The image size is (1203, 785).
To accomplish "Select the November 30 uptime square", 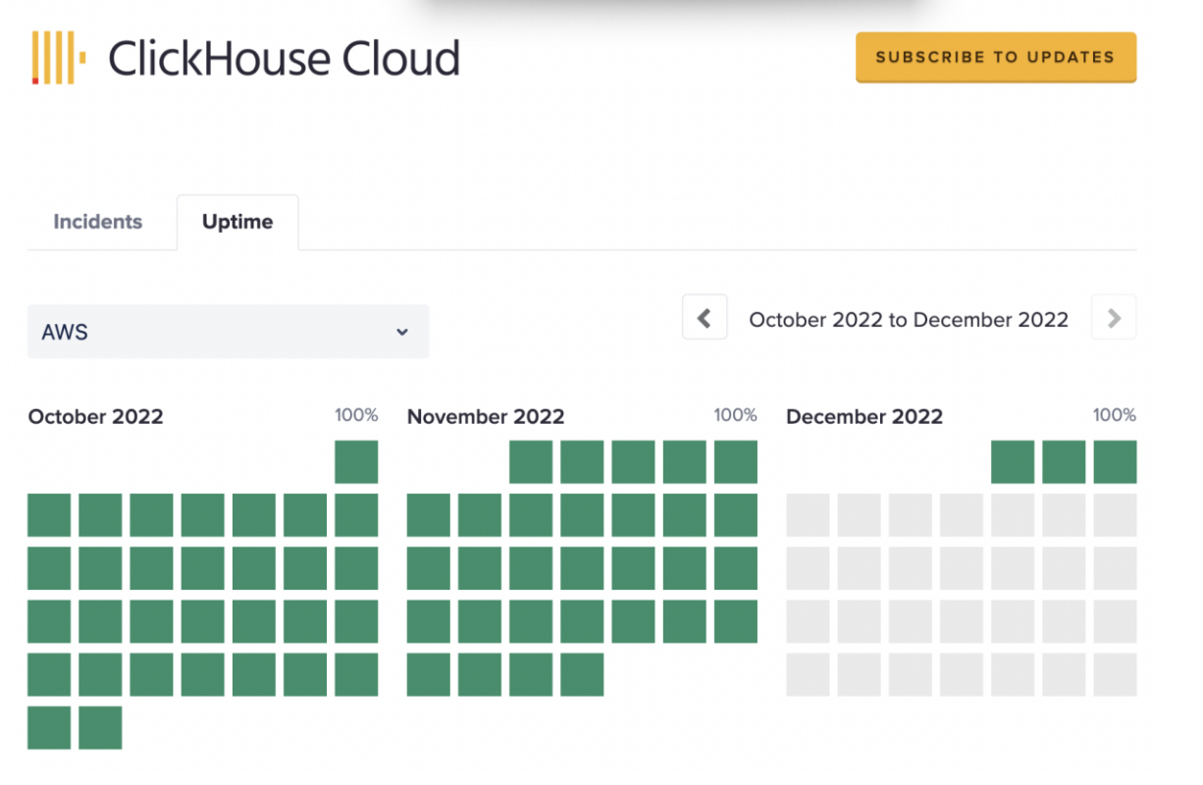I will coord(582,675).
